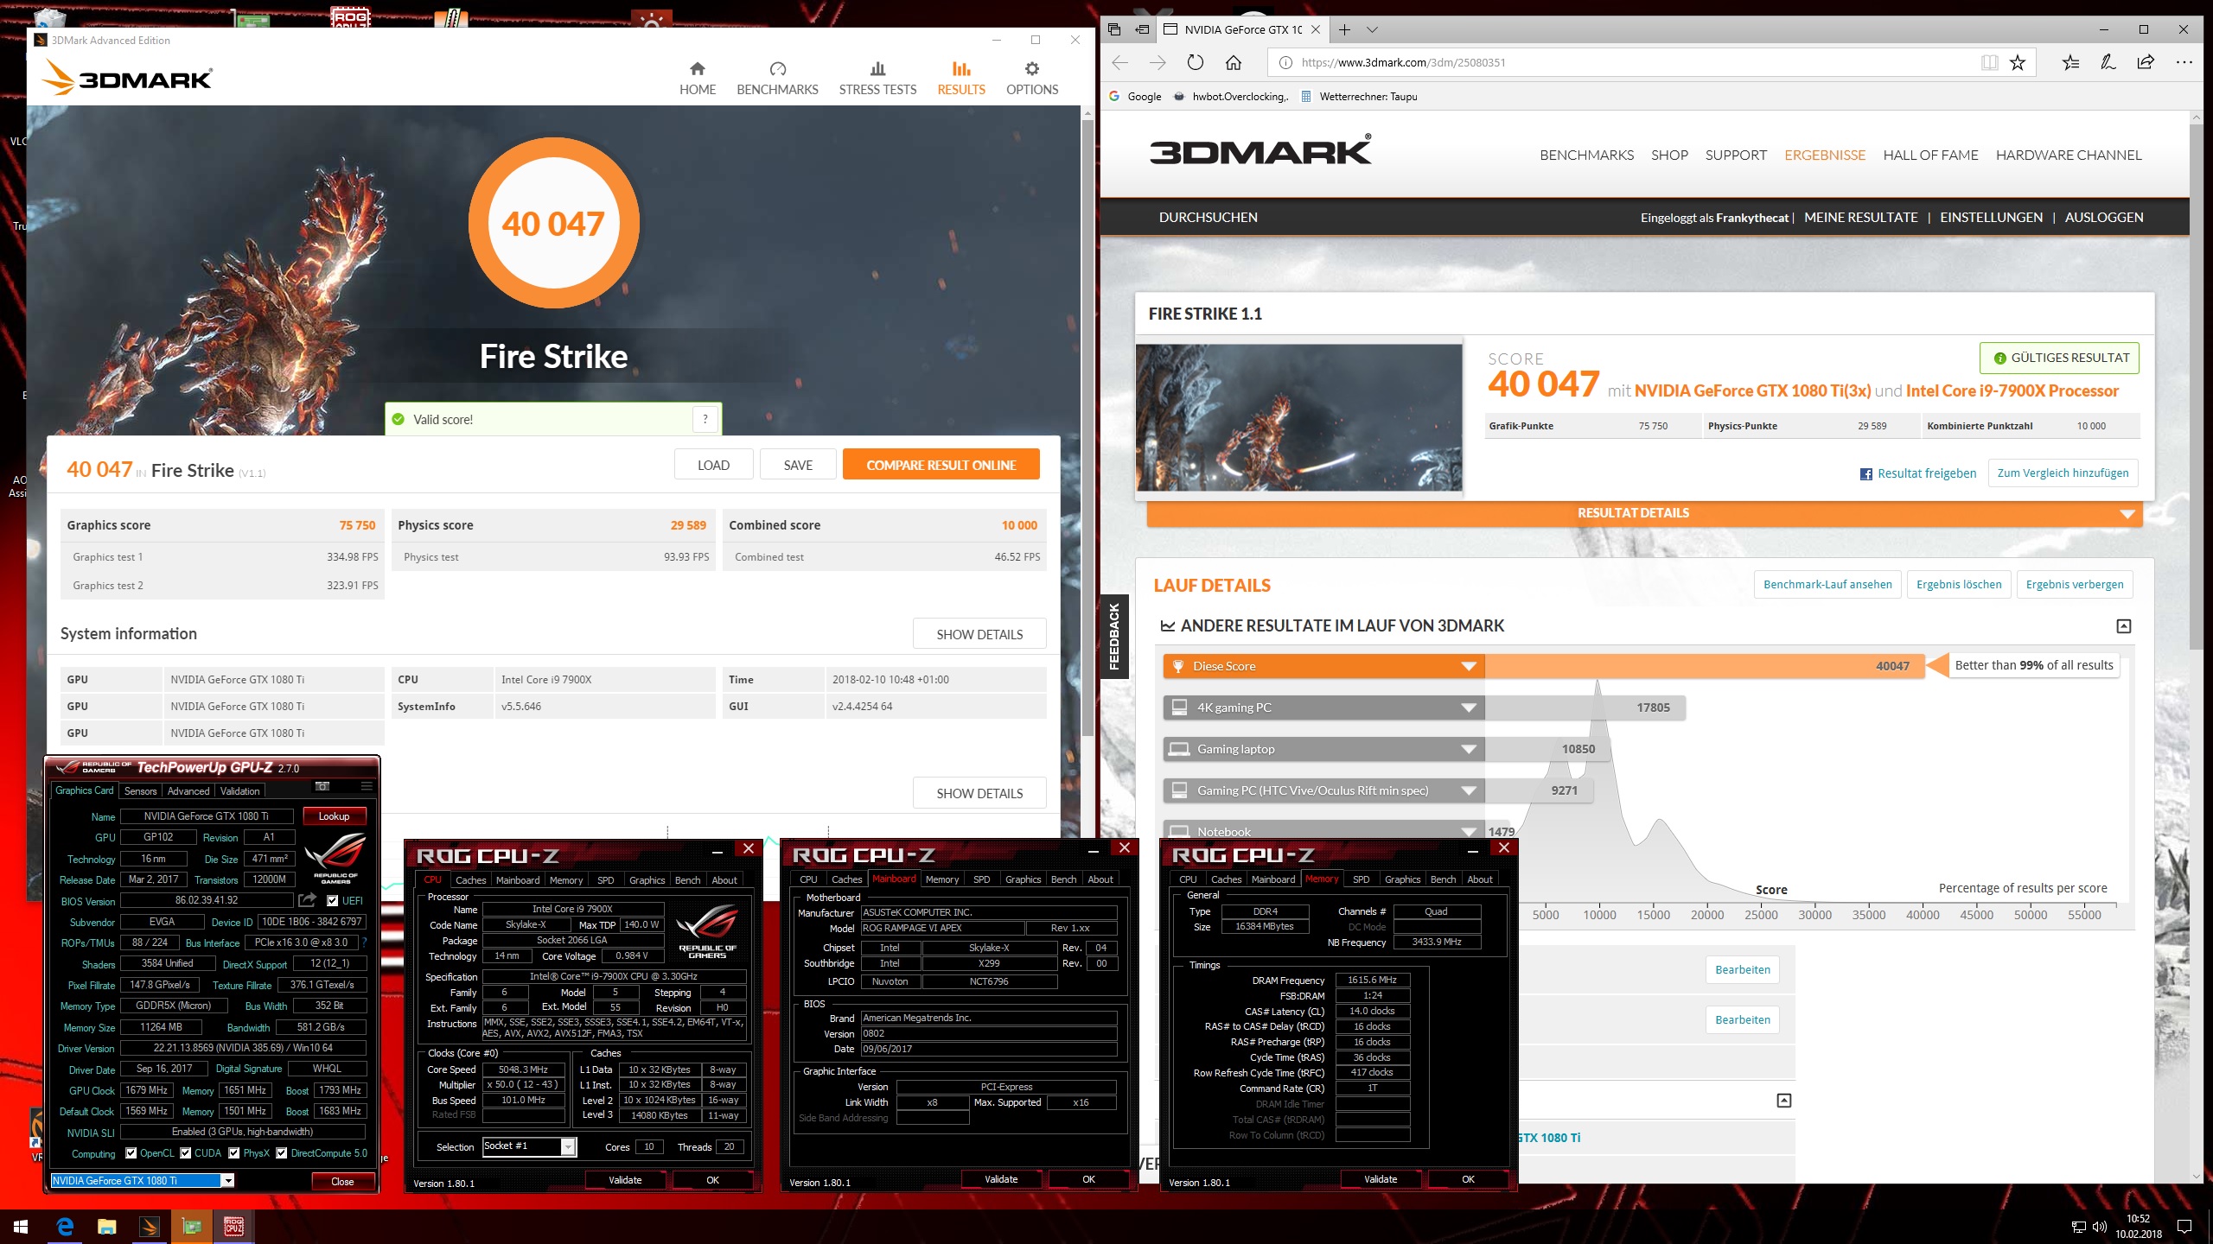Screen dimensions: 2213x1244
Task: Open Edge more options ellipsis menu
Action: pos(2184,62)
